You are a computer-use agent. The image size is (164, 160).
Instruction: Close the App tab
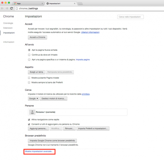point(42,3)
